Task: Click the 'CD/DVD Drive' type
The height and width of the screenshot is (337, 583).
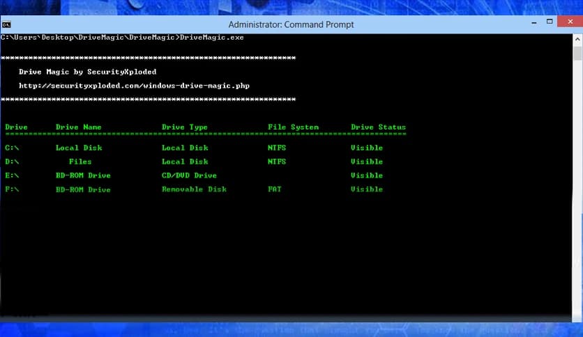Action: coord(189,175)
